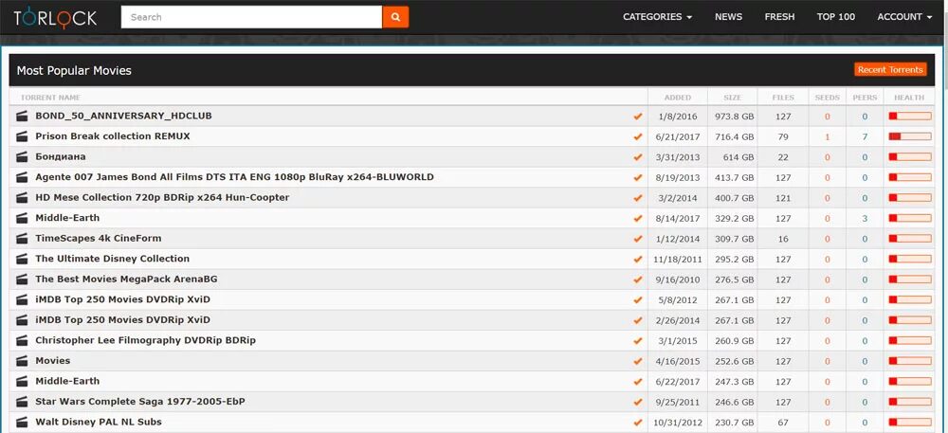Open Star Wars Complete Saga 1977-2005-EbP
Screen dimensions: 948x433
[x=140, y=402]
